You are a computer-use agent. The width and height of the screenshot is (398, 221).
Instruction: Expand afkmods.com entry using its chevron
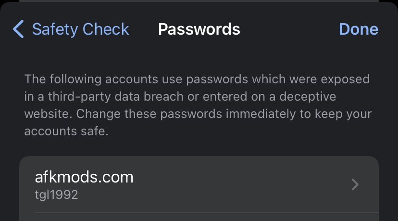[x=355, y=184]
